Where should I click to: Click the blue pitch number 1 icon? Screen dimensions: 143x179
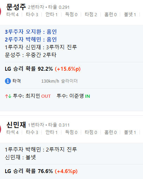click(8, 81)
